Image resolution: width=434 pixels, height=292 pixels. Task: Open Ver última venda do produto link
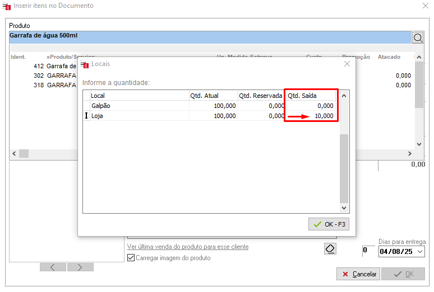click(188, 247)
